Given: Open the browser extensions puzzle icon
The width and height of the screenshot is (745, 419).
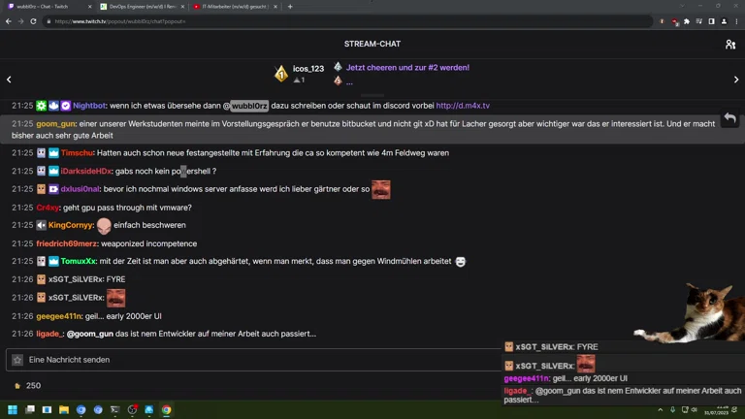Looking at the screenshot, I should [x=687, y=21].
